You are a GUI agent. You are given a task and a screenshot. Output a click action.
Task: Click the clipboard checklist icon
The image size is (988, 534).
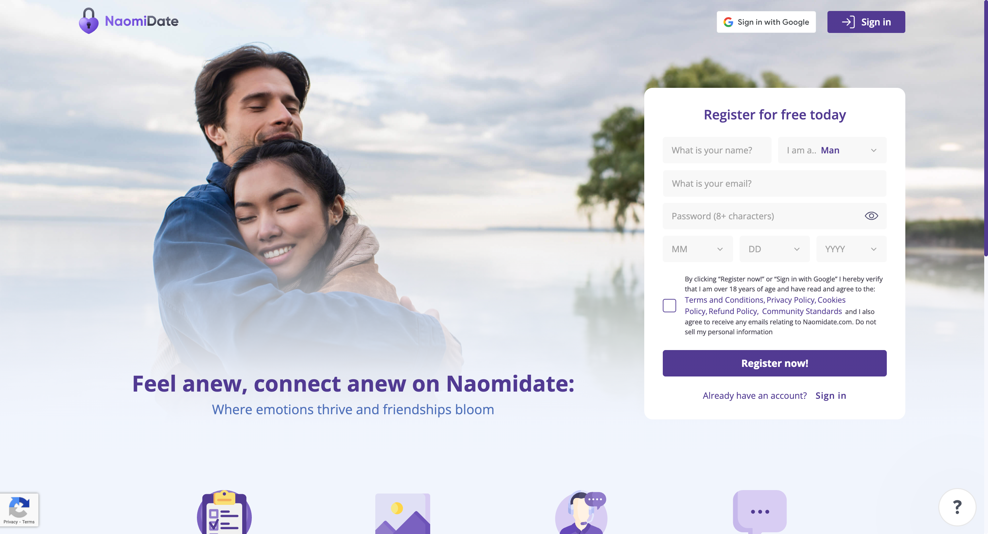(224, 512)
